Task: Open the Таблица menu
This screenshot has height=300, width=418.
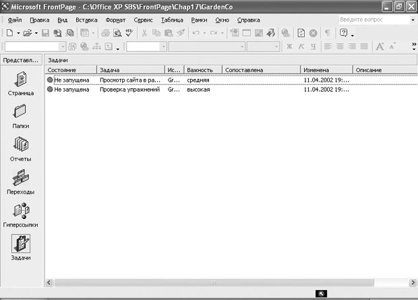Action: point(172,20)
